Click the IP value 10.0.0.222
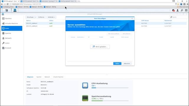This screenshot has width=189, height=106. click(44, 91)
